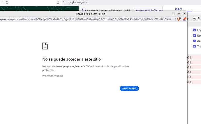Click the tropykus.com/auth address bar
The height and width of the screenshot is (124, 201).
tap(131, 2)
